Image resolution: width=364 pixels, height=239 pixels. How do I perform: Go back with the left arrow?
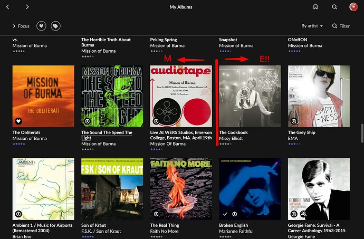(8, 7)
